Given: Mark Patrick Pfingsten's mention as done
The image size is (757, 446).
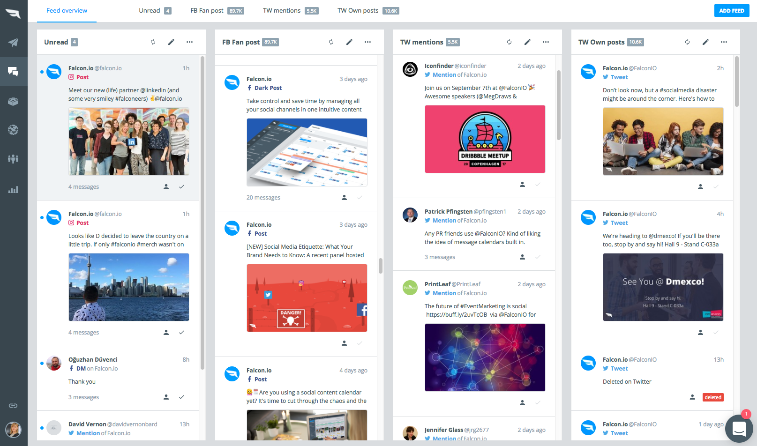Looking at the screenshot, I should pos(538,257).
